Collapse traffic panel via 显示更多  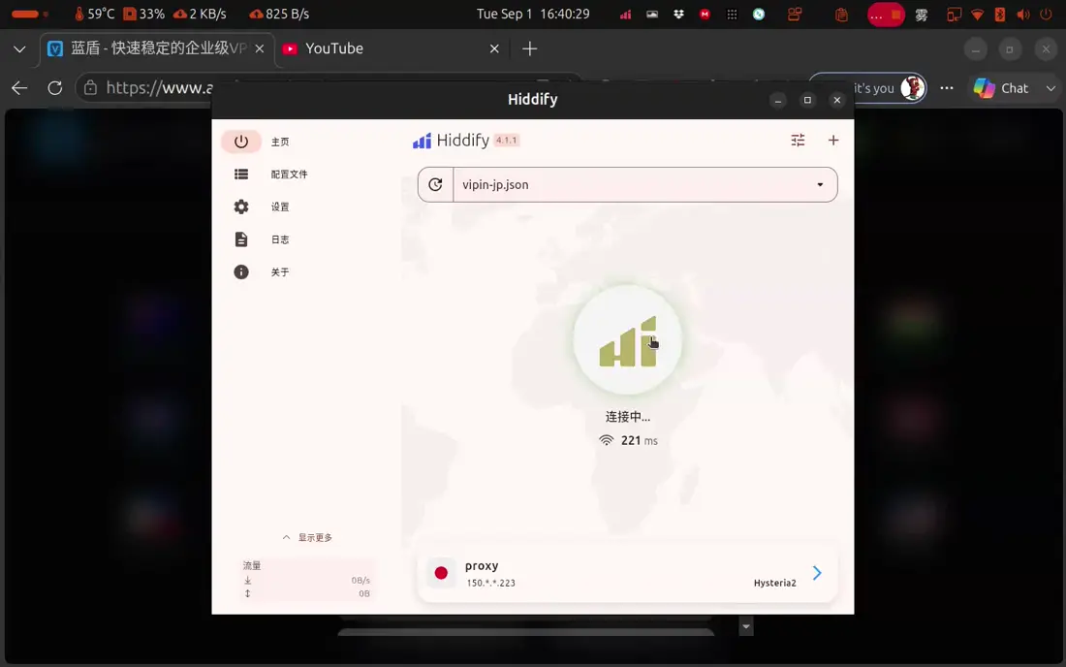click(307, 537)
